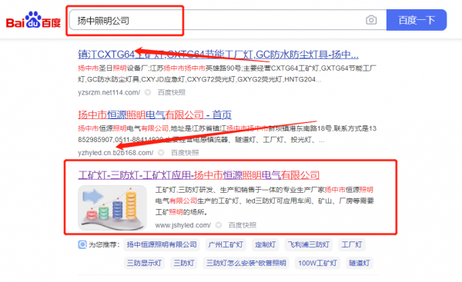
Task: Click the coin chart thumbnail image
Action: coord(112,207)
